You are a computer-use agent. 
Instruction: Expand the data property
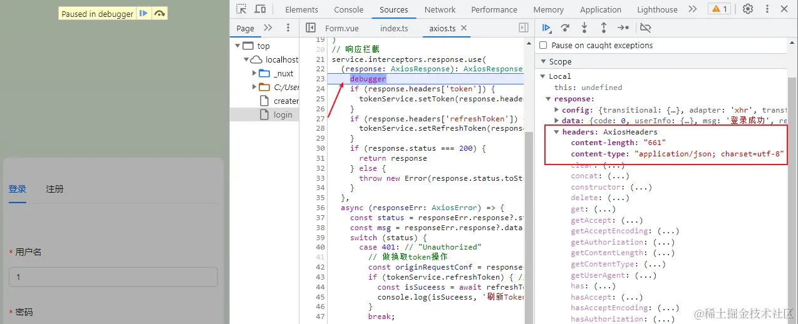557,121
